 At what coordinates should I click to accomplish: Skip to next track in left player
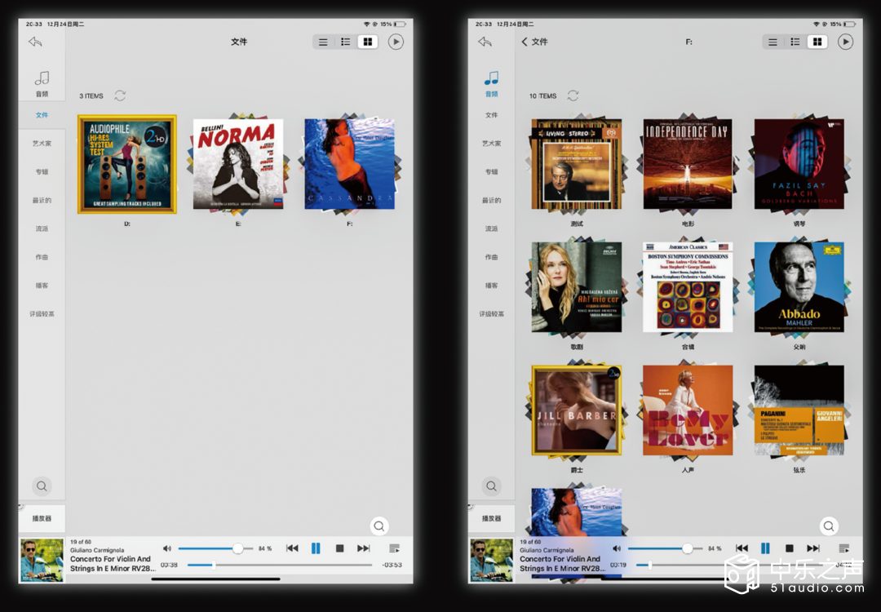pyautogui.click(x=364, y=548)
